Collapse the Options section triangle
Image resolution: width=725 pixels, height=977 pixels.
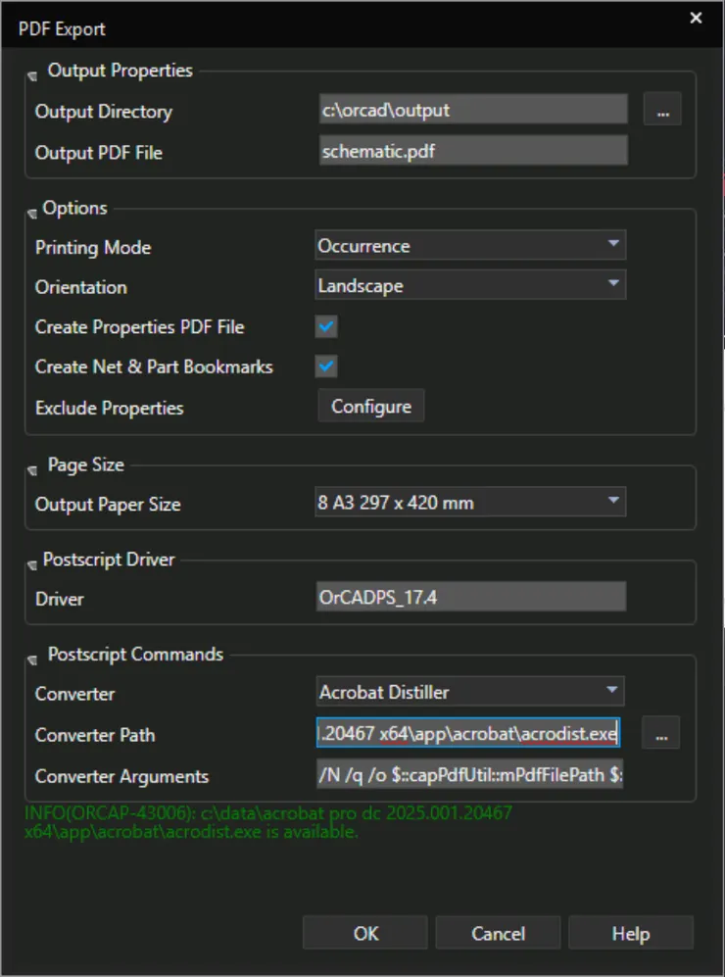(32, 214)
